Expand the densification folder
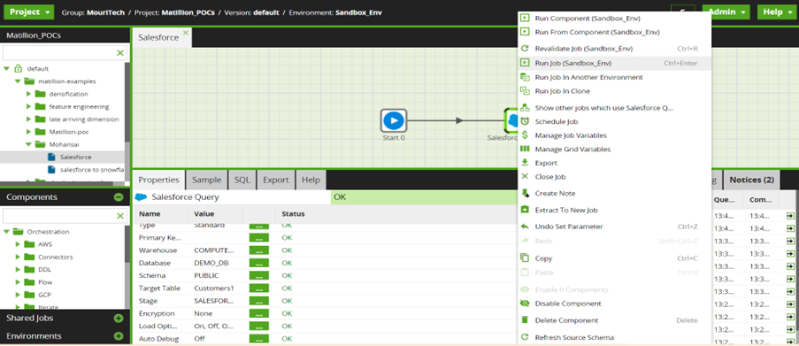 [29, 94]
